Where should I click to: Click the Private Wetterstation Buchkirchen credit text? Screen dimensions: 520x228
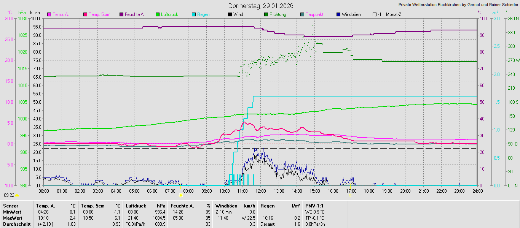point(458,5)
